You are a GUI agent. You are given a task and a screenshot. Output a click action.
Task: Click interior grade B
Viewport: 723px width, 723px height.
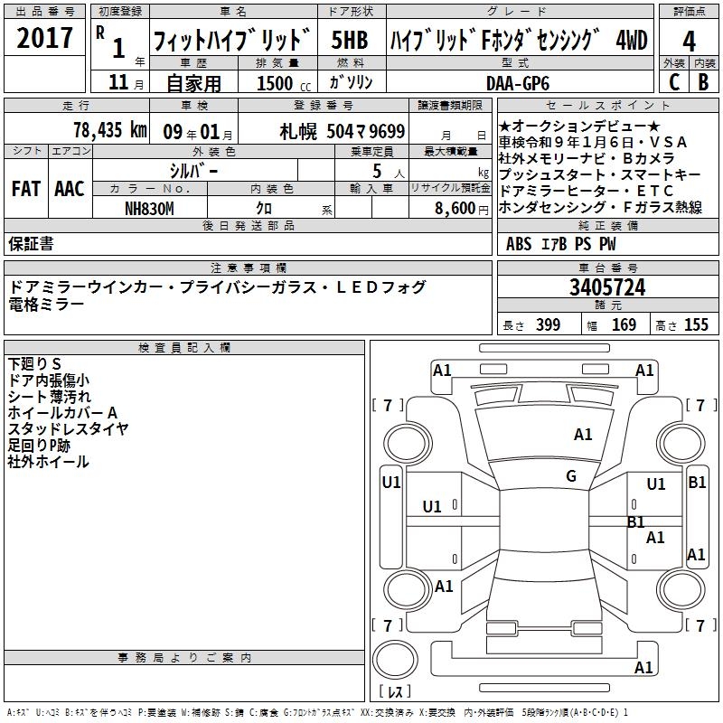pyautogui.click(x=703, y=82)
